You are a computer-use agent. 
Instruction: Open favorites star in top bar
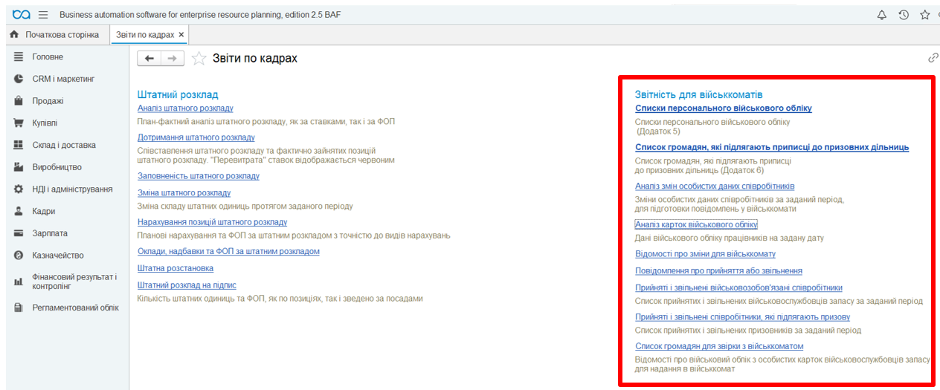point(925,14)
